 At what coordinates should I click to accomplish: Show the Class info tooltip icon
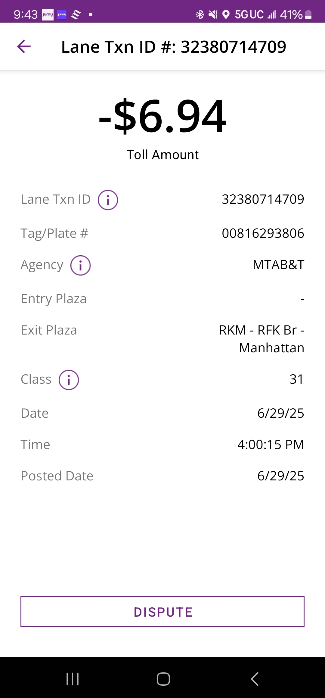pyautogui.click(x=69, y=380)
